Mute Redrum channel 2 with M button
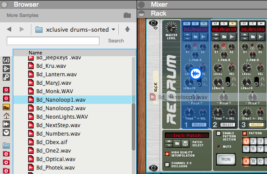The width and height of the screenshot is (267, 174). click(x=215, y=24)
